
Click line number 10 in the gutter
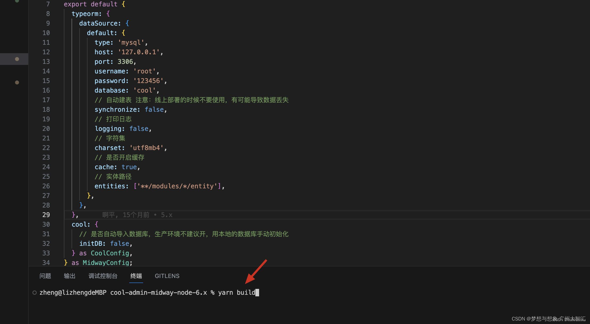(46, 33)
